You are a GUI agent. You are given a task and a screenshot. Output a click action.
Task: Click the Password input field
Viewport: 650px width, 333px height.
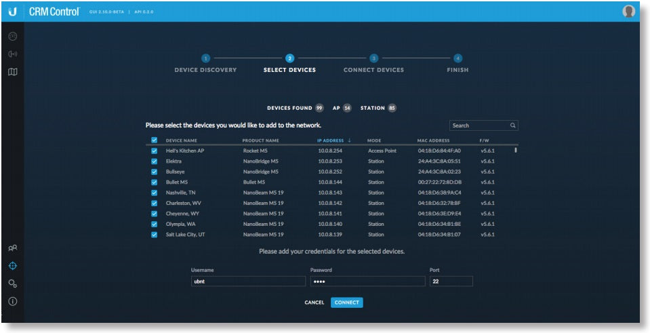367,281
